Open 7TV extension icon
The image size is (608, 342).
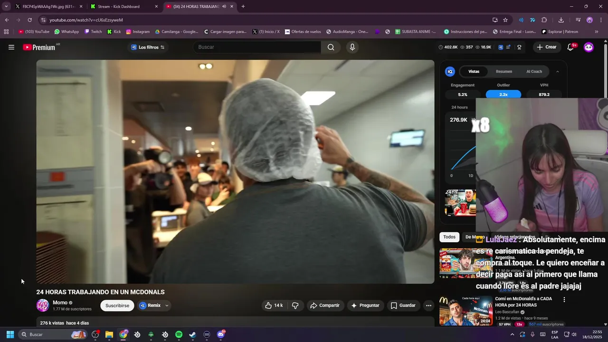point(532,20)
